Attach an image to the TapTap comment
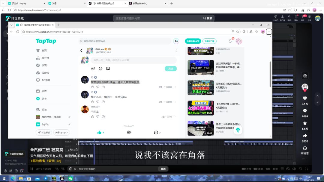 (x=108, y=69)
